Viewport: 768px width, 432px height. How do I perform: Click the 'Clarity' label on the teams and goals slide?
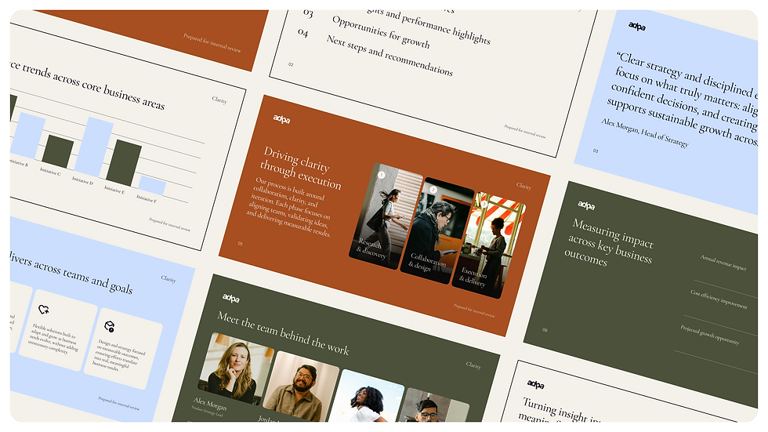168,278
